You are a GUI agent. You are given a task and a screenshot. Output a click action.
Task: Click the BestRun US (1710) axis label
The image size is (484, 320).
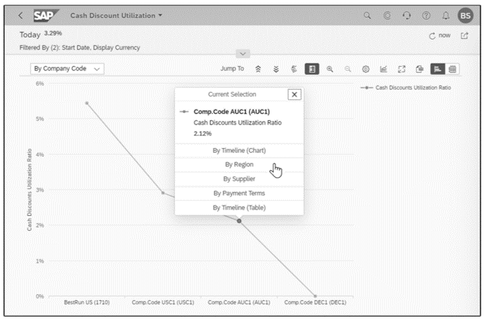pyautogui.click(x=87, y=302)
